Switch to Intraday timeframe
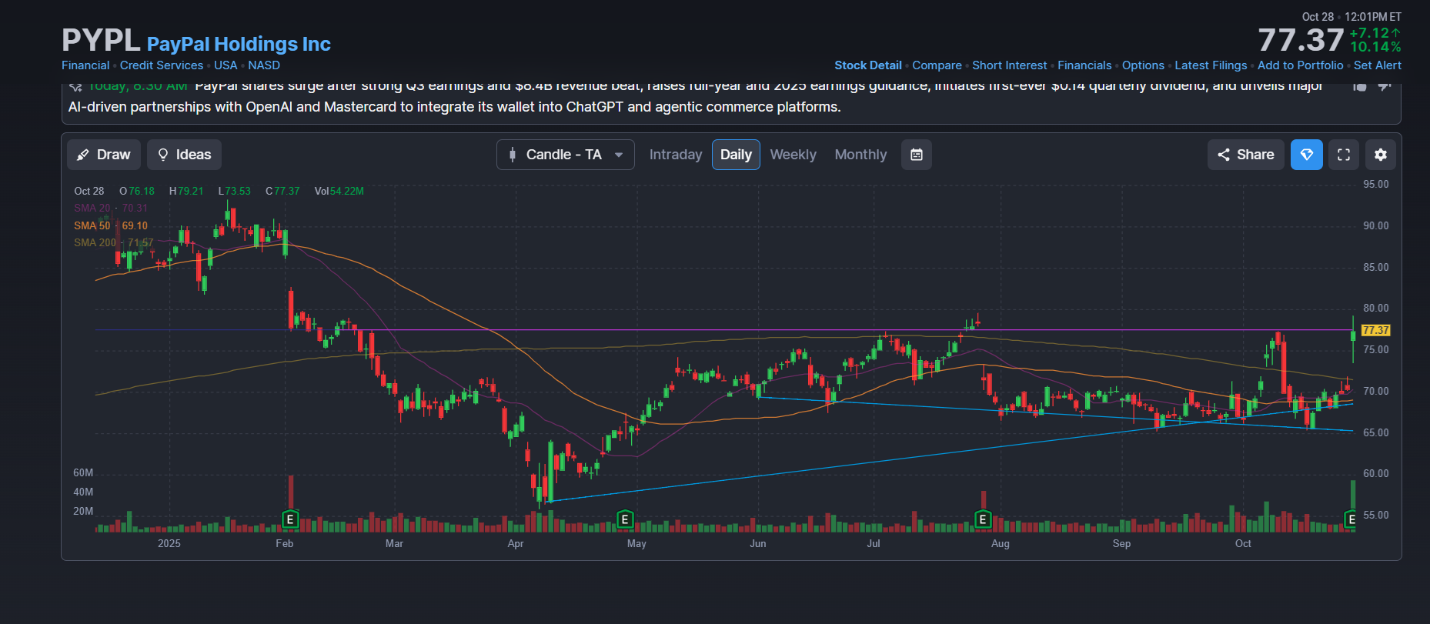Viewport: 1430px width, 624px height. (x=675, y=155)
